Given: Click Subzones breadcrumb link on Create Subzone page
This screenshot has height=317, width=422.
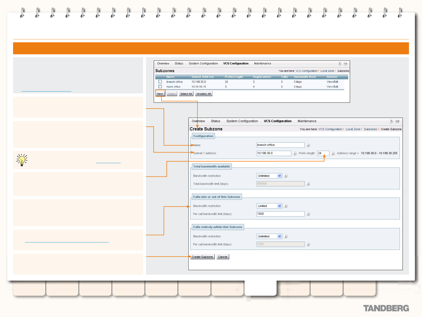Looking at the screenshot, I should tap(370, 129).
